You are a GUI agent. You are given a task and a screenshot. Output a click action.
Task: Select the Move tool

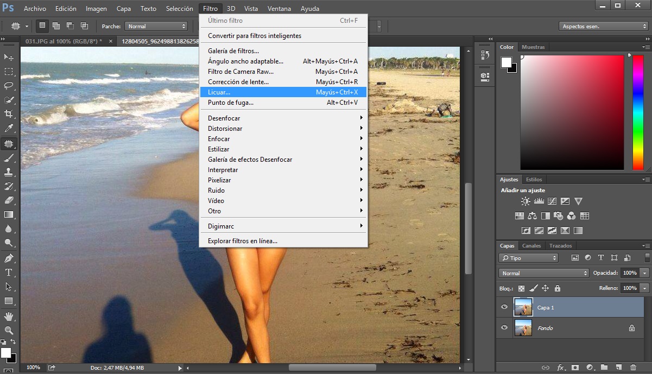(9, 57)
